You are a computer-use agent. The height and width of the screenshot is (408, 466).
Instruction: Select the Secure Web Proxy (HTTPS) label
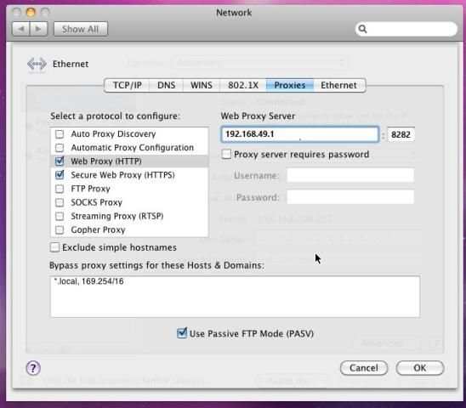[122, 175]
